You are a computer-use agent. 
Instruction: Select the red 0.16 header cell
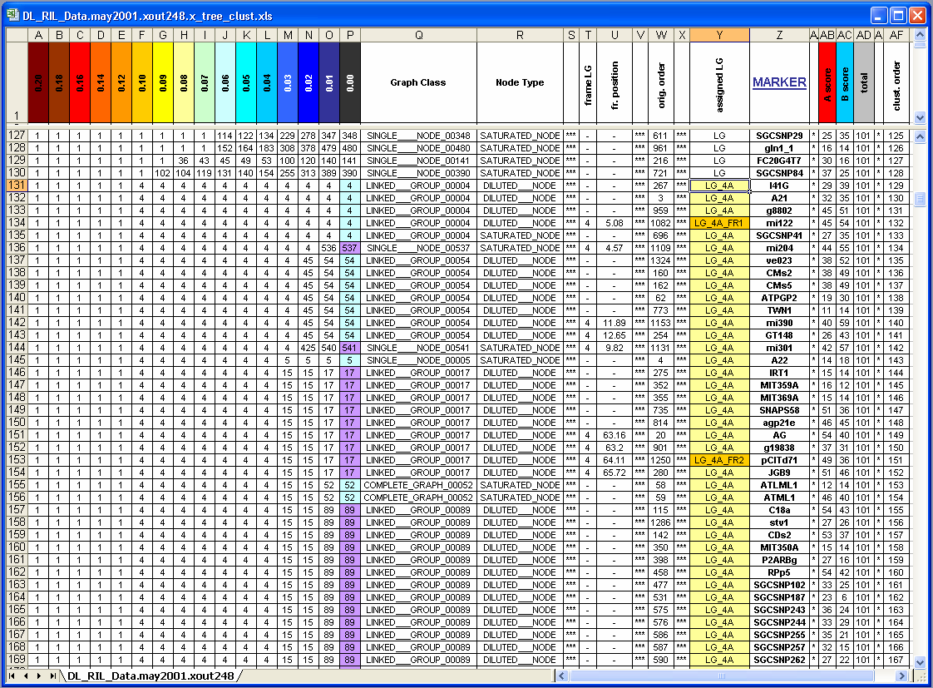pyautogui.click(x=80, y=82)
